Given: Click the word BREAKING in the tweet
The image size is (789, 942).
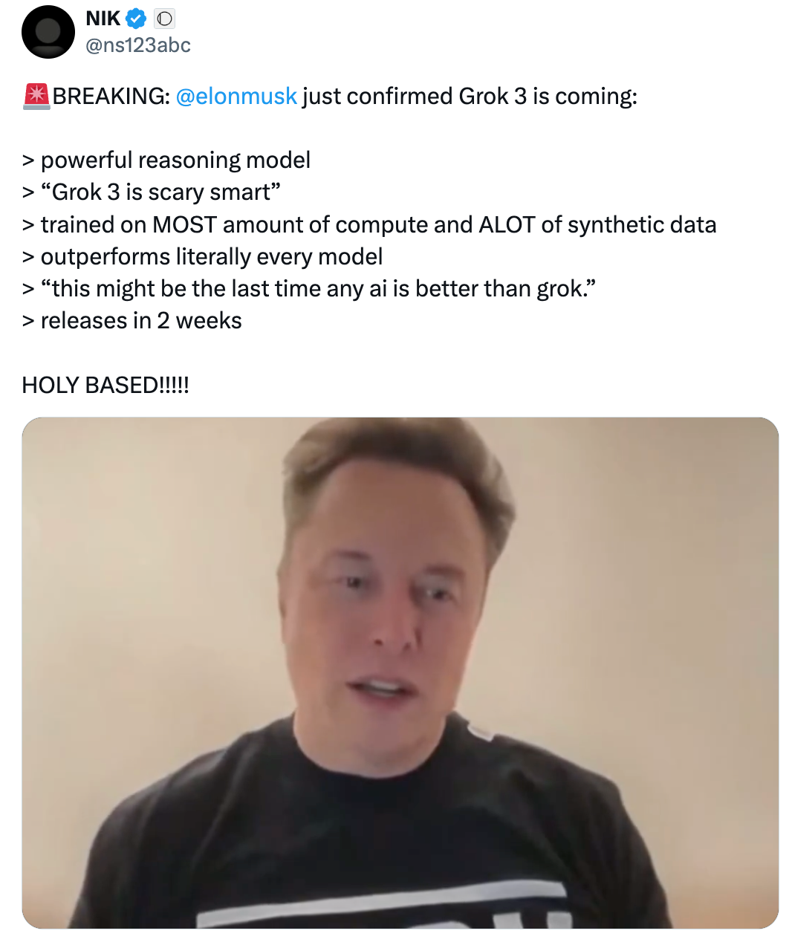Looking at the screenshot, I should coord(111,97).
